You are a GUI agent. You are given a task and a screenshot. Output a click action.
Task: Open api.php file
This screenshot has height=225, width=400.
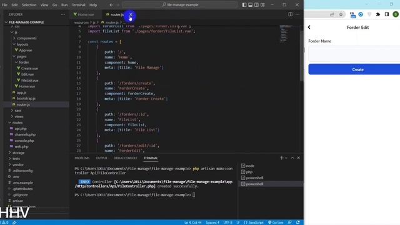click(x=21, y=129)
